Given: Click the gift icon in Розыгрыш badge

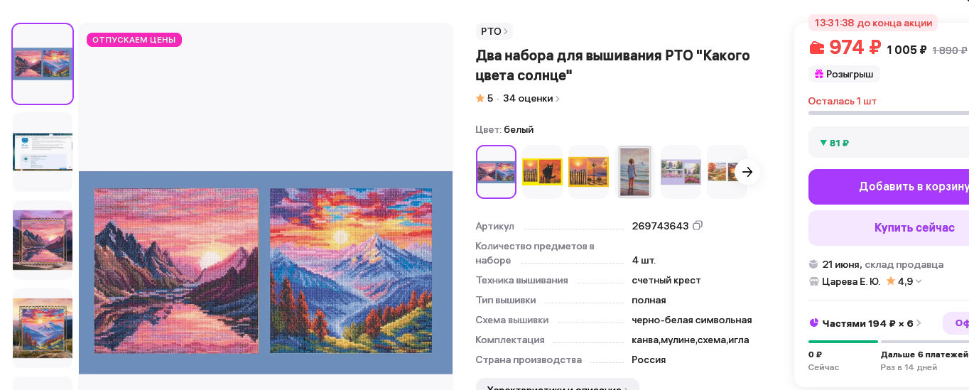Looking at the screenshot, I should click(x=818, y=74).
